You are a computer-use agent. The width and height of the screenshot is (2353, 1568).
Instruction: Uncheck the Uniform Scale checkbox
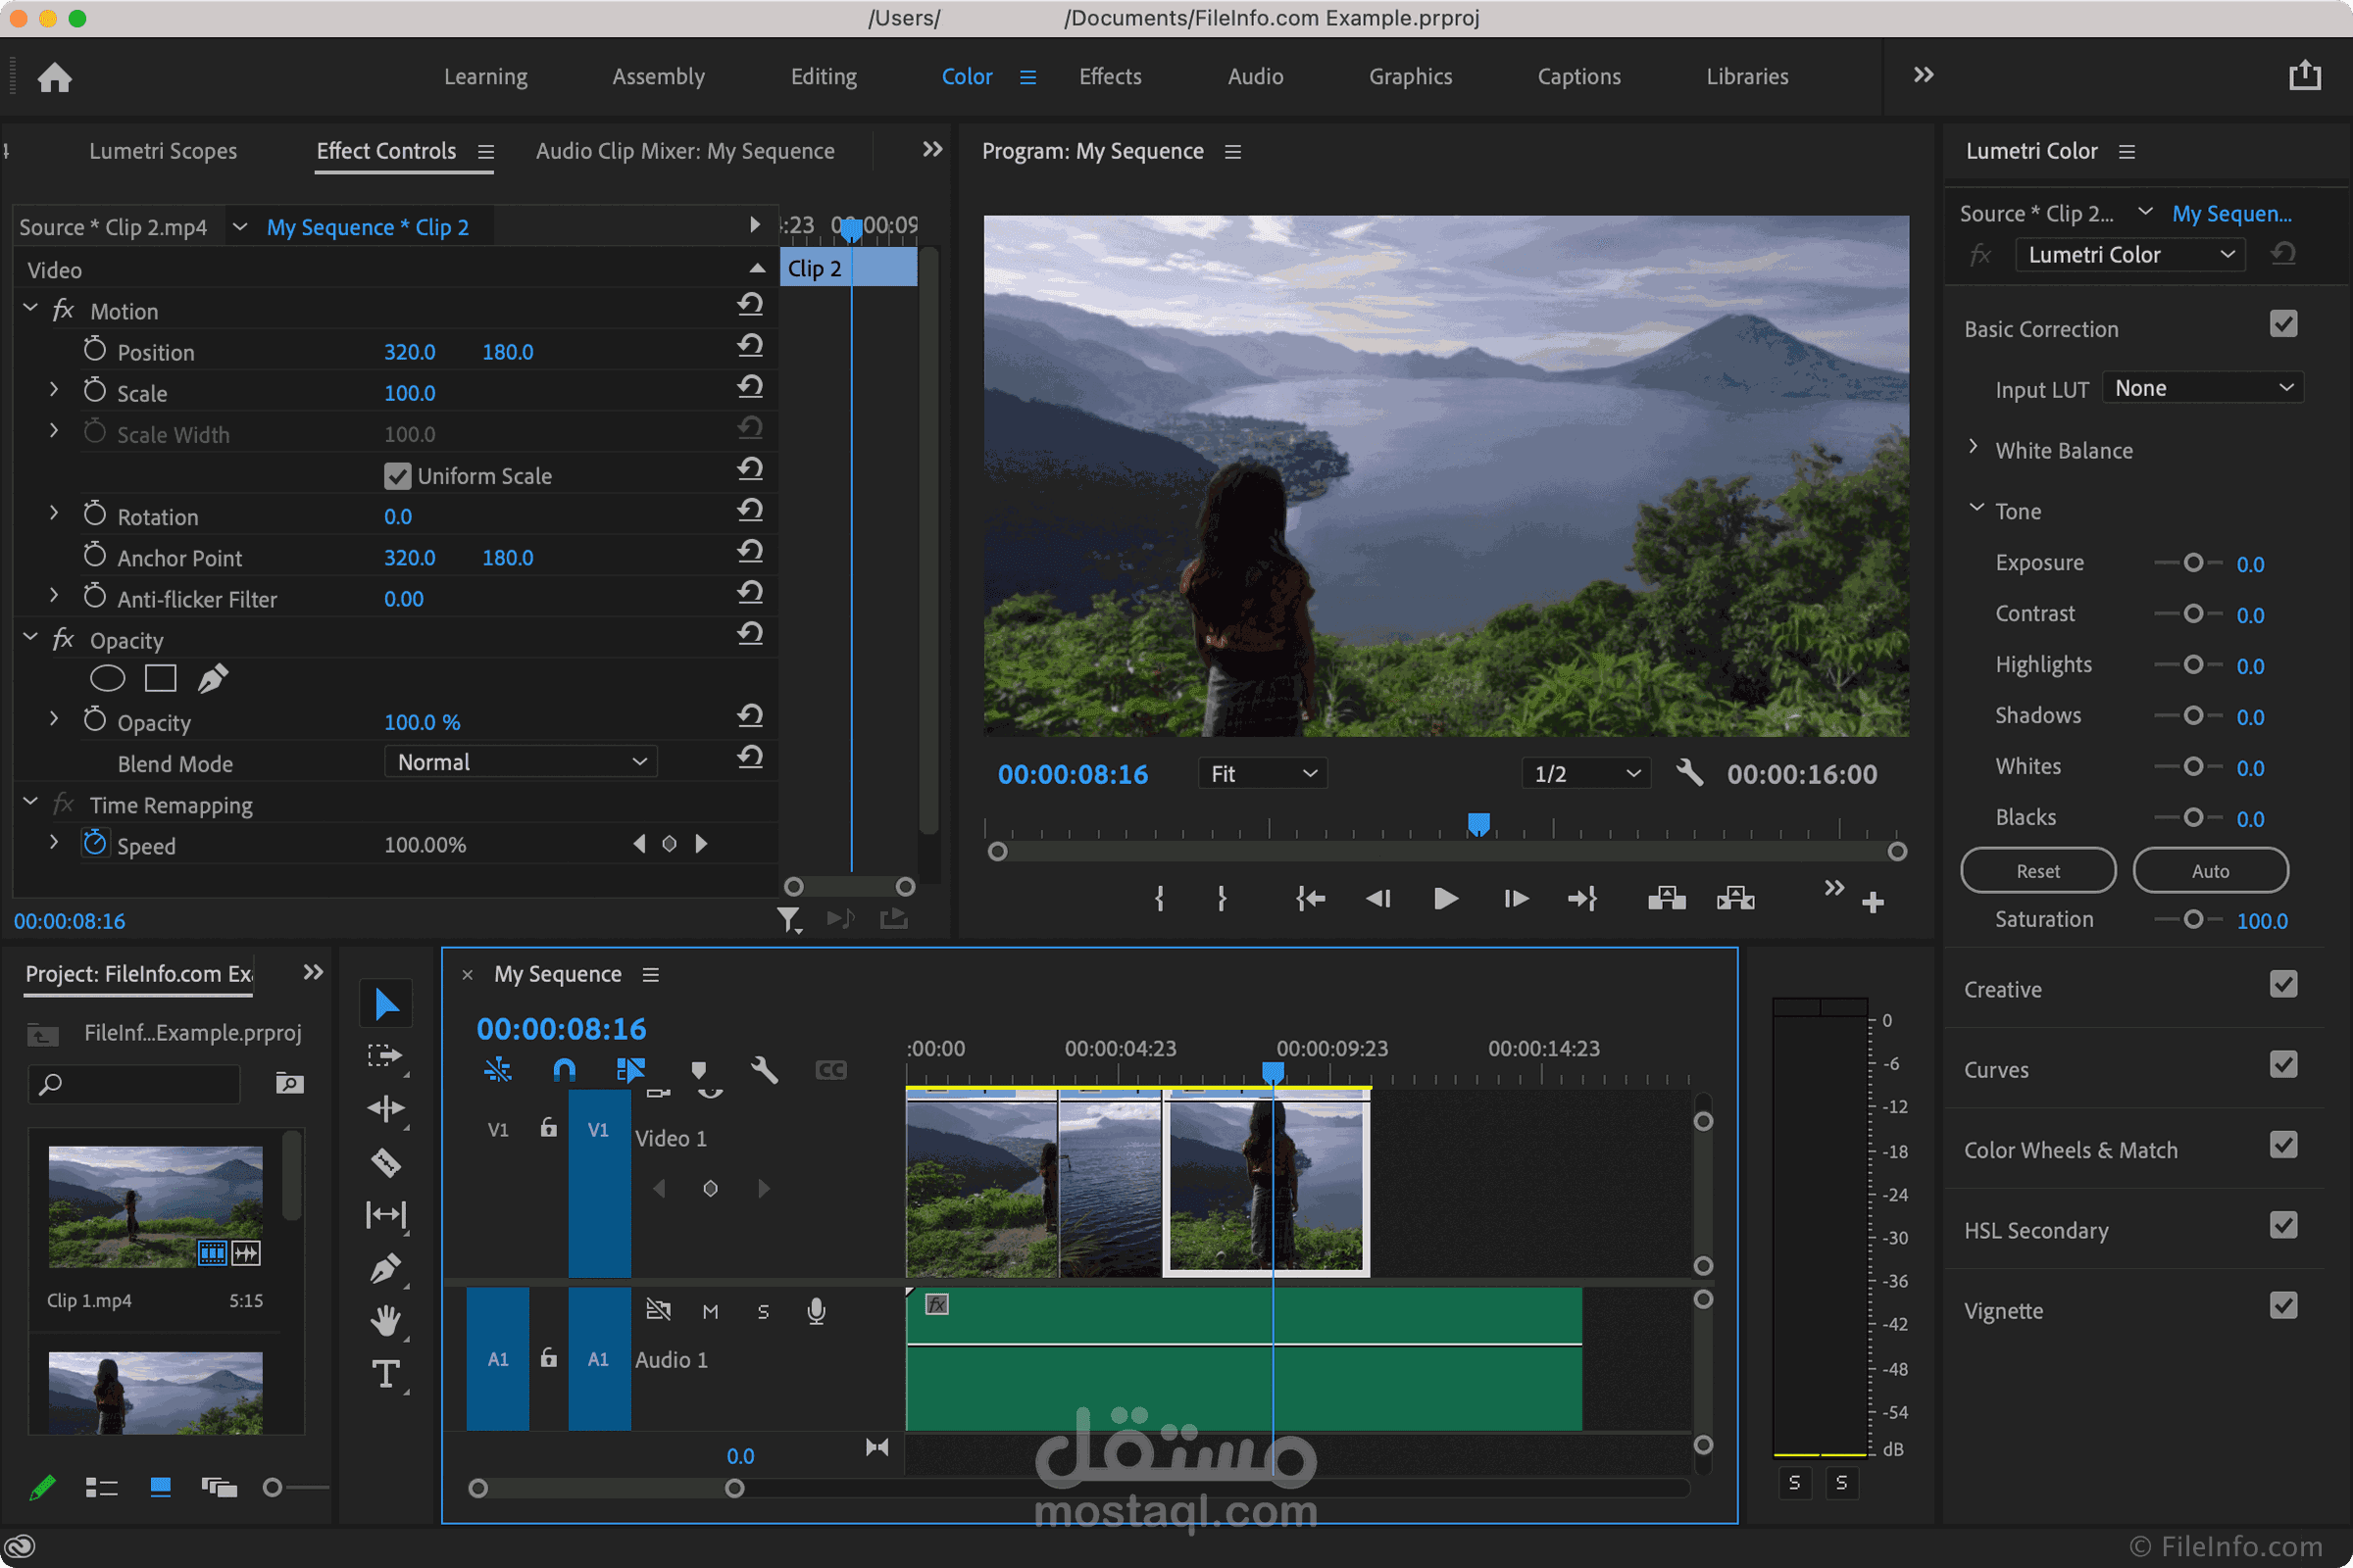pyautogui.click(x=397, y=476)
